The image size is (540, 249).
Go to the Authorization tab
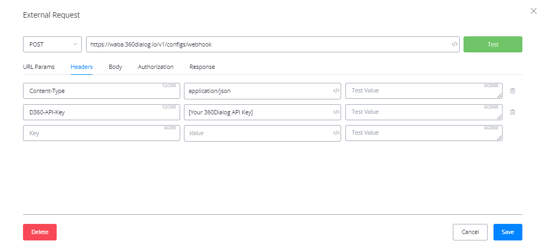click(x=156, y=67)
